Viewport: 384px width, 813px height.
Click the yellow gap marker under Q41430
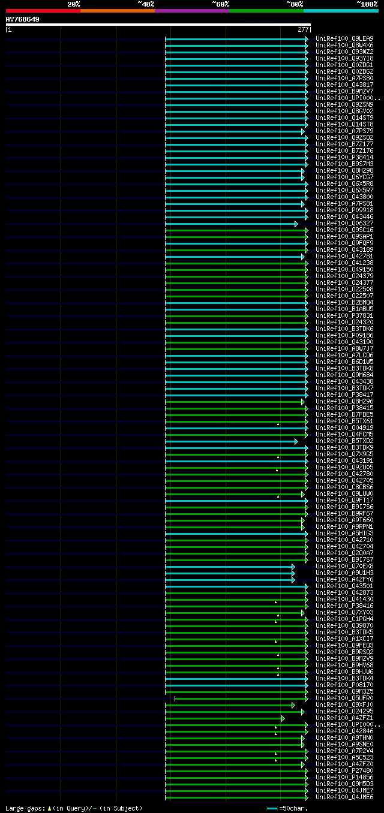pyautogui.click(x=276, y=602)
